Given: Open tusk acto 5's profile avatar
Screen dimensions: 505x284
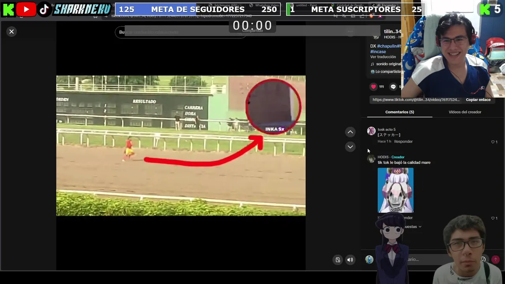Looking at the screenshot, I should coord(371,131).
